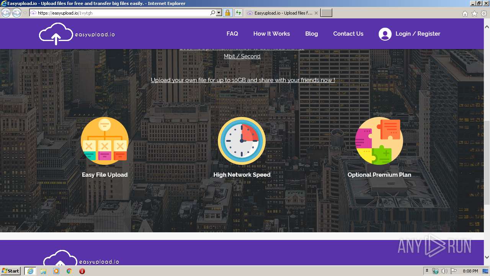This screenshot has width=490, height=276.
Task: Open Windows Media Player taskbar icon
Action: coord(56,271)
